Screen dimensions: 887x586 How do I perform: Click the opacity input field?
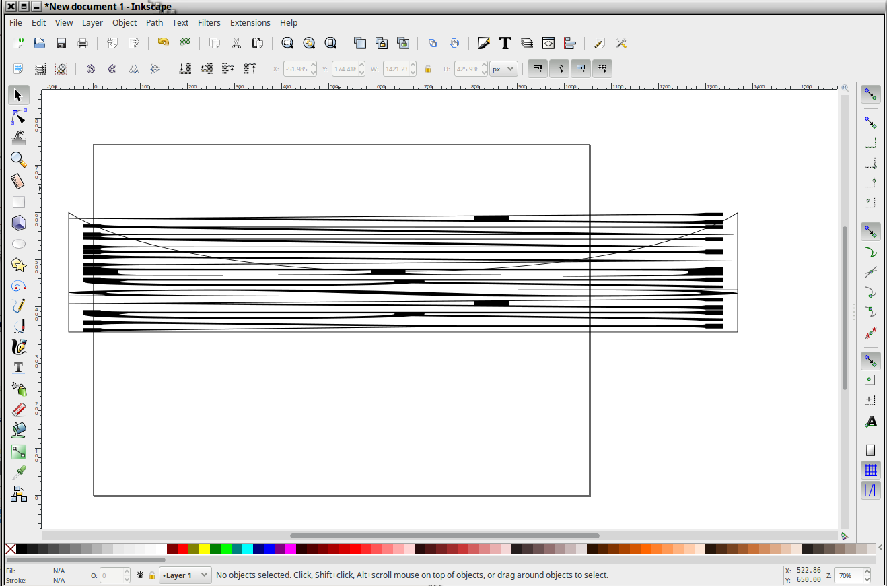(114, 575)
